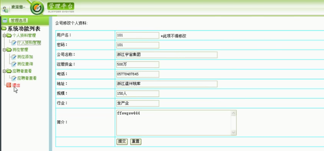324x151 pixels.
Task: Click the 岗位查询 page icon
Action: click(x=14, y=64)
